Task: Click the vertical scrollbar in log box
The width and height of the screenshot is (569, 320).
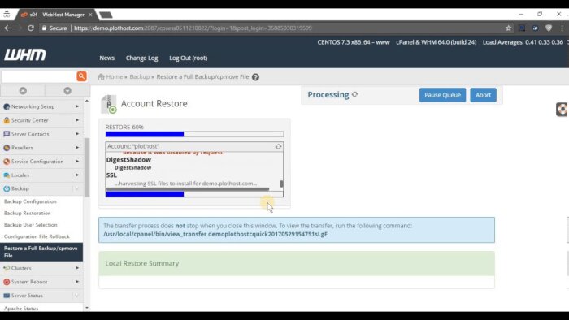Action: point(281,184)
